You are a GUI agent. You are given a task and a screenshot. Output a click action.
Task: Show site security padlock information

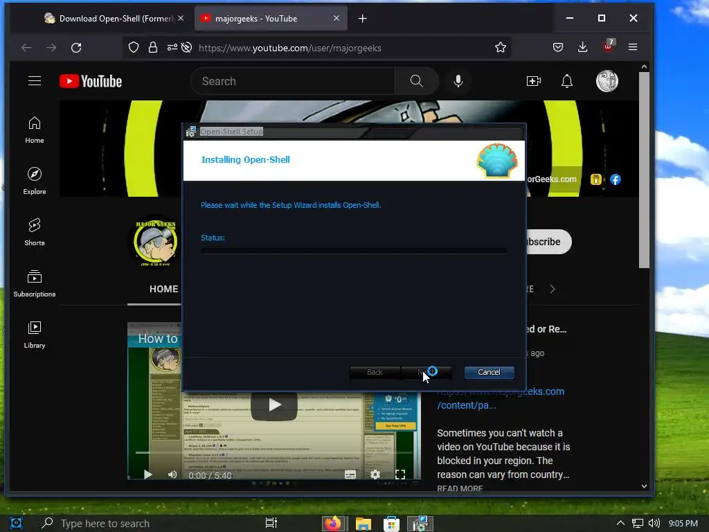[153, 48]
